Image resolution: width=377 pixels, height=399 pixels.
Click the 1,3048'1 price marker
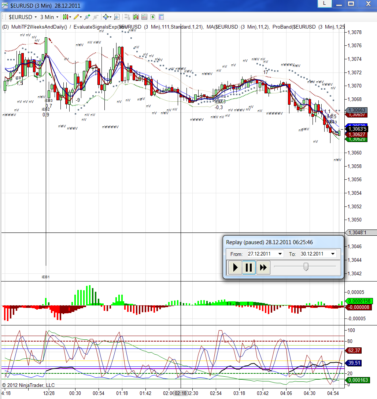361,232
